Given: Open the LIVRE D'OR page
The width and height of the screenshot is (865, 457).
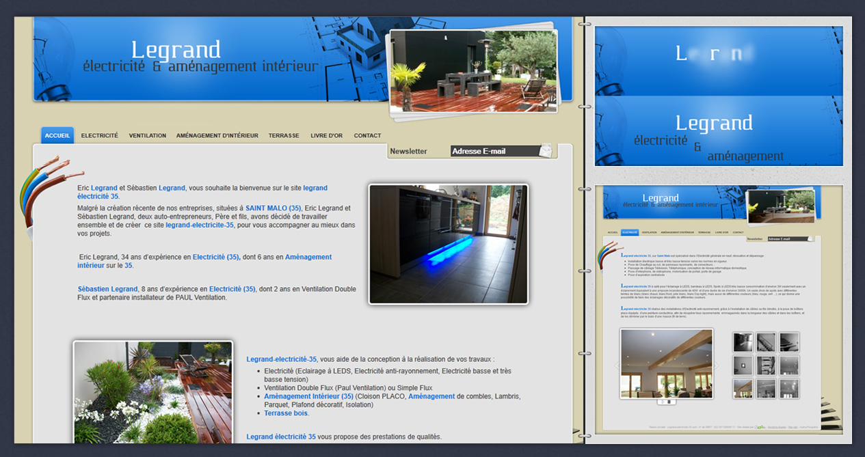Looking at the screenshot, I should 326,135.
